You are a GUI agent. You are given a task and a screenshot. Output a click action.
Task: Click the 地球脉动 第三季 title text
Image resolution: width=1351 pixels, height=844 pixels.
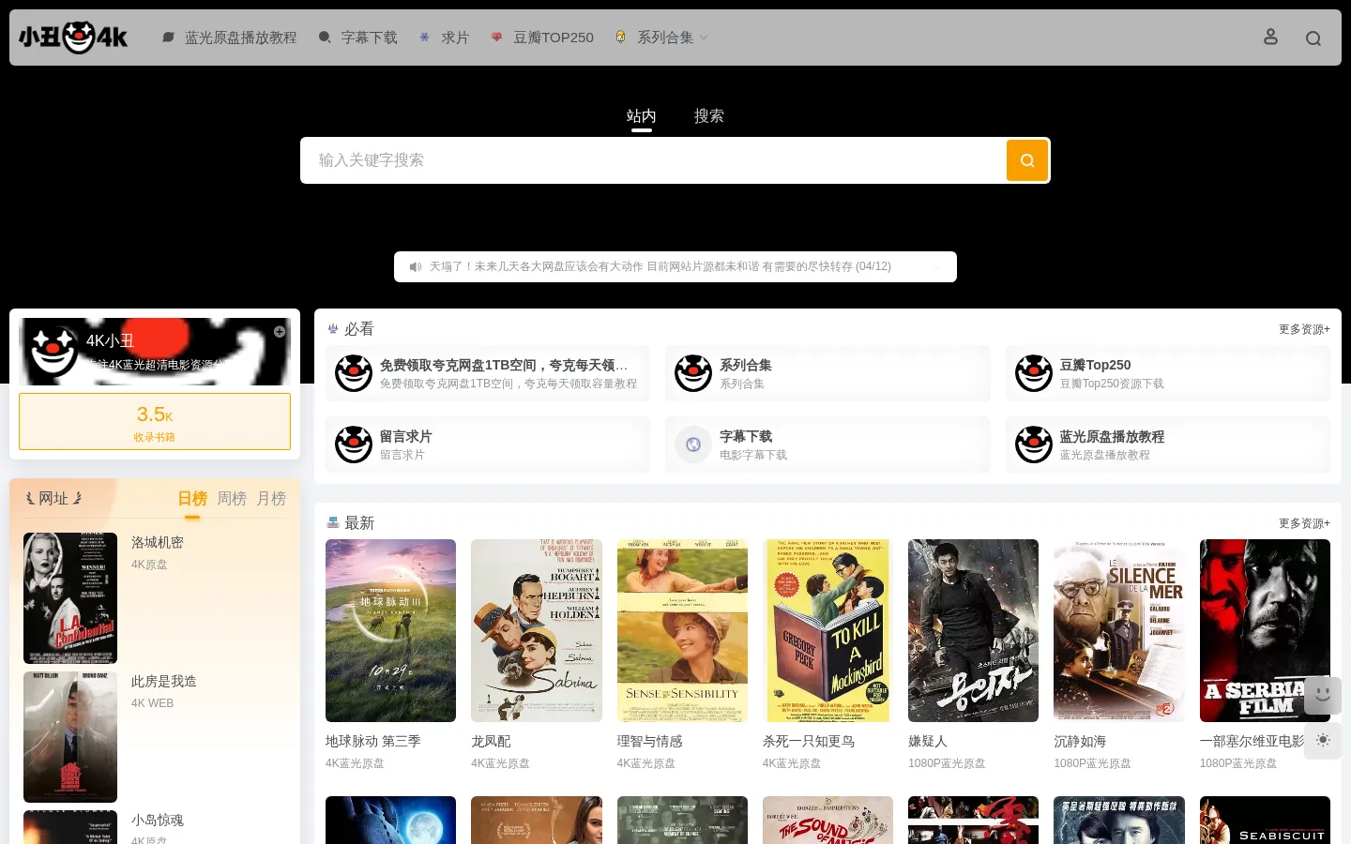click(x=372, y=742)
